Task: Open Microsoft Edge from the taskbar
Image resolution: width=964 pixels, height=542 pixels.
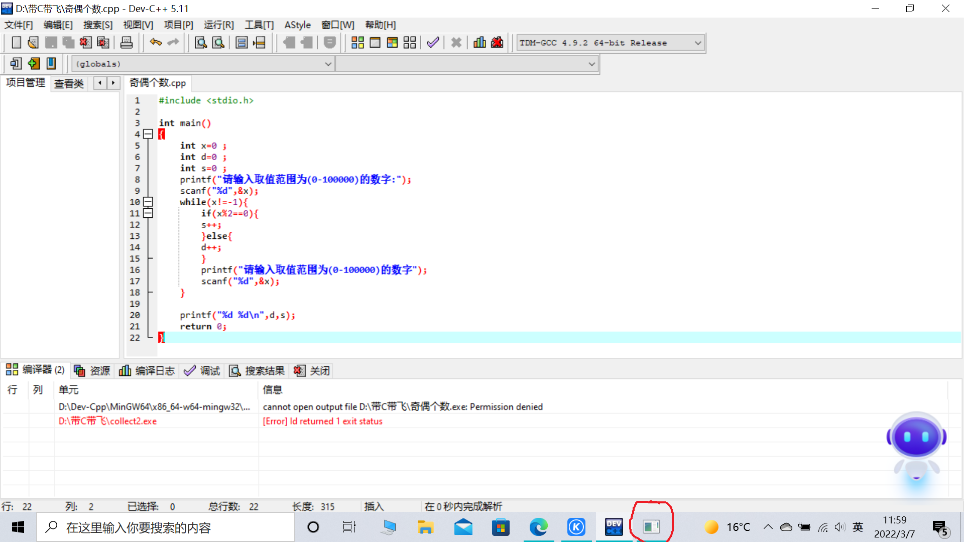Action: point(538,527)
